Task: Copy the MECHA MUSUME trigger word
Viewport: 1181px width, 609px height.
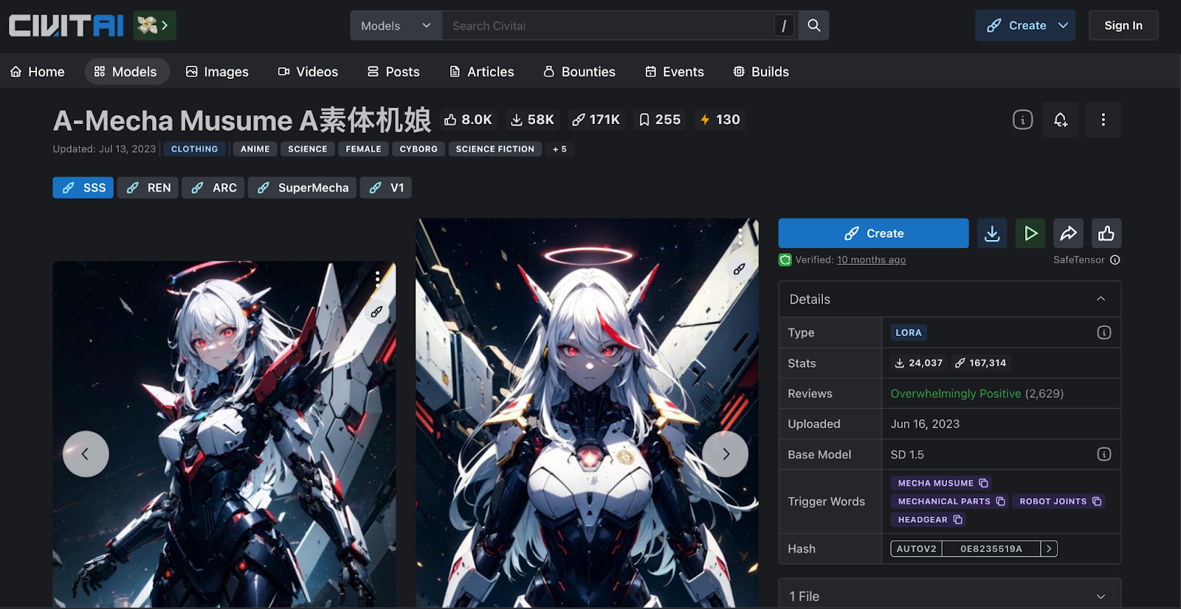Action: pyautogui.click(x=983, y=483)
